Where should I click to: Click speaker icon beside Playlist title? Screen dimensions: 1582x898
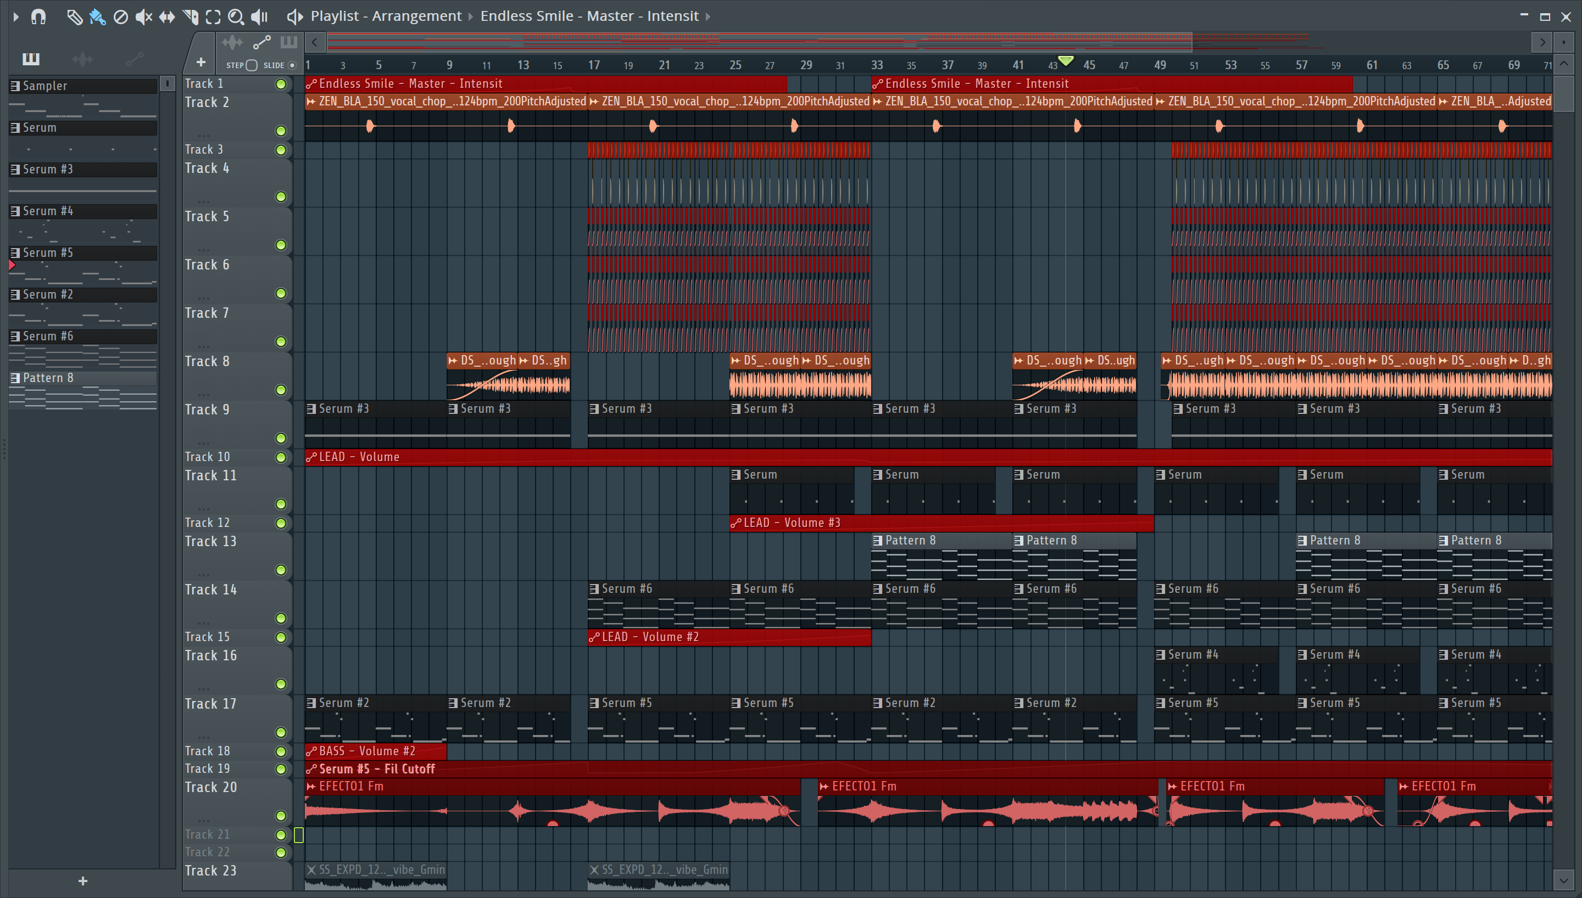(295, 16)
